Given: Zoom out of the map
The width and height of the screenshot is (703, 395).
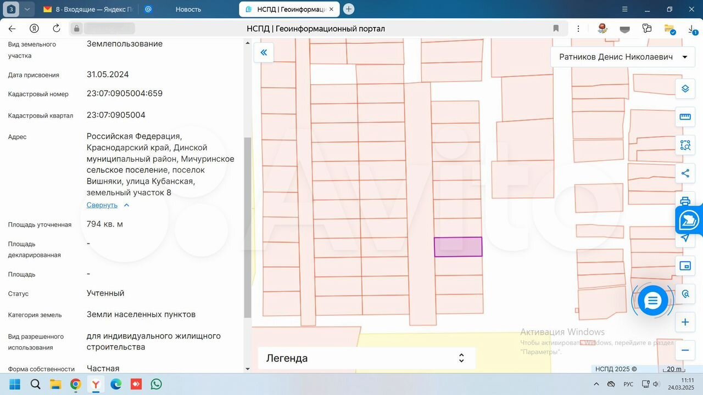Looking at the screenshot, I should coord(685,350).
